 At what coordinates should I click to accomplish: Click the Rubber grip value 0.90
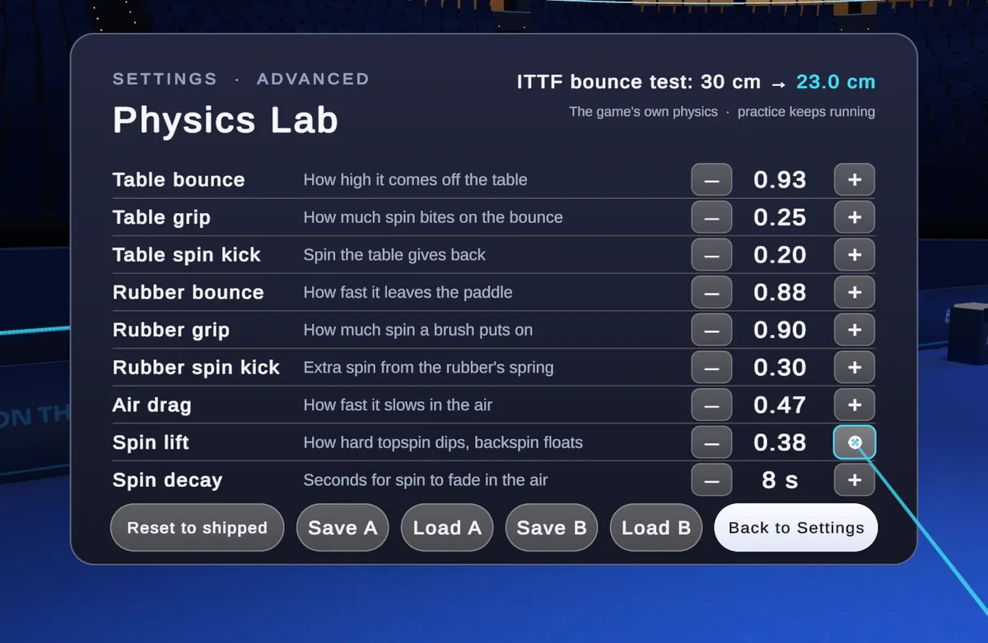point(780,331)
